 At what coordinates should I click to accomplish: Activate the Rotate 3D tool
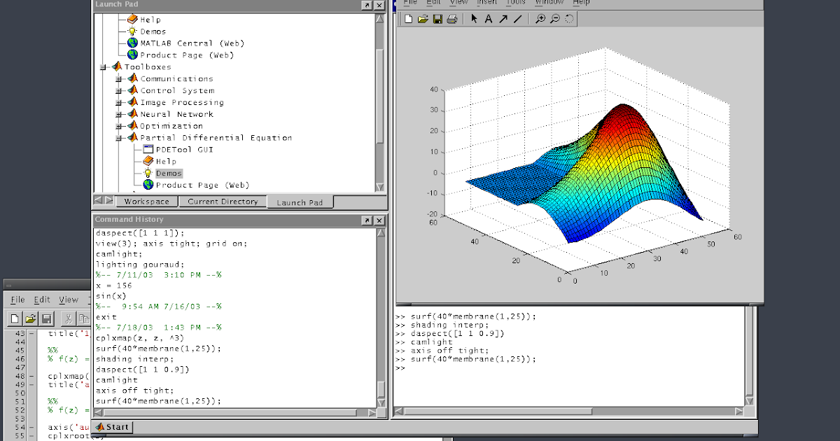[569, 19]
